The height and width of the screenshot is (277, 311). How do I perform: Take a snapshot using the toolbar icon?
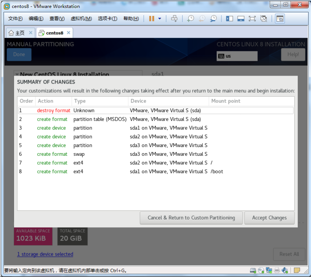click(190, 19)
